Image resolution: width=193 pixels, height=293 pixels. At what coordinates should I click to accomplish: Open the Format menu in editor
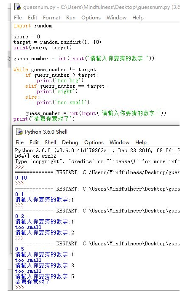[51, 18]
